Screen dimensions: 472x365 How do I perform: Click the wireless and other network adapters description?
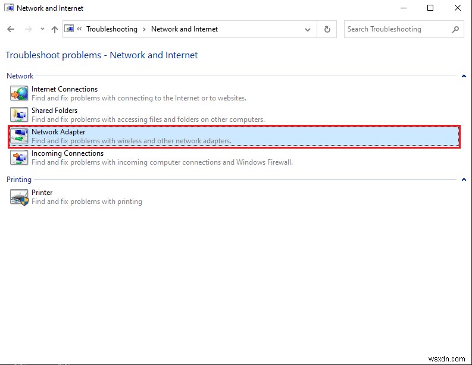132,141
